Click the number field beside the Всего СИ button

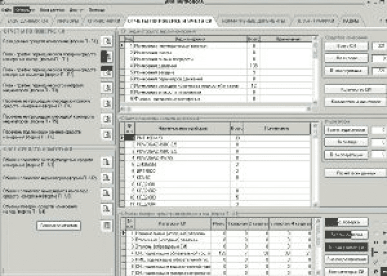pyautogui.click(x=379, y=46)
